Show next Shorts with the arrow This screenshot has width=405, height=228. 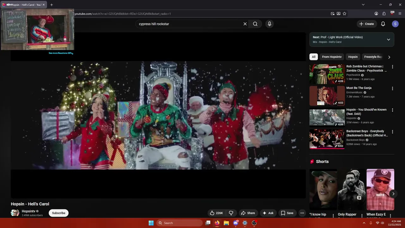click(393, 194)
